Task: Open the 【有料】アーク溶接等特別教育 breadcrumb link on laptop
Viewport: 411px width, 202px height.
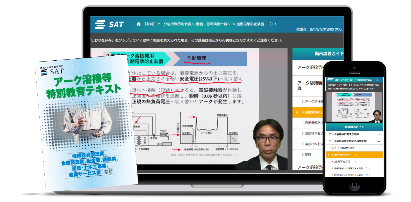Action: tap(168, 24)
